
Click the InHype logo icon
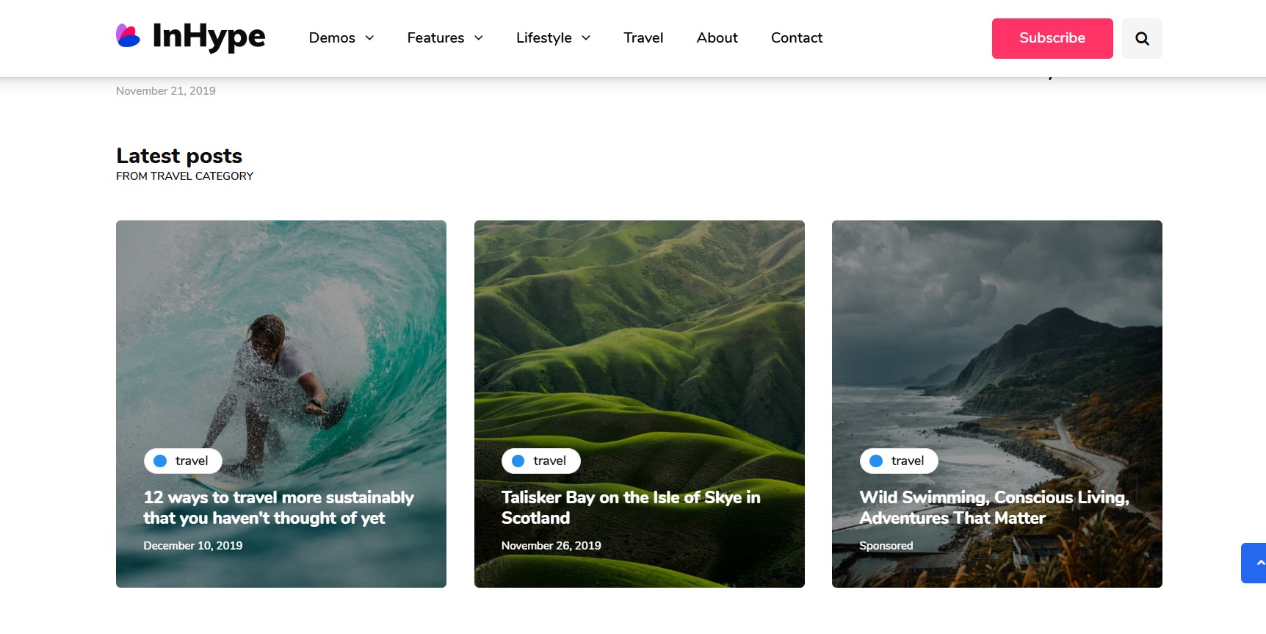coord(128,36)
